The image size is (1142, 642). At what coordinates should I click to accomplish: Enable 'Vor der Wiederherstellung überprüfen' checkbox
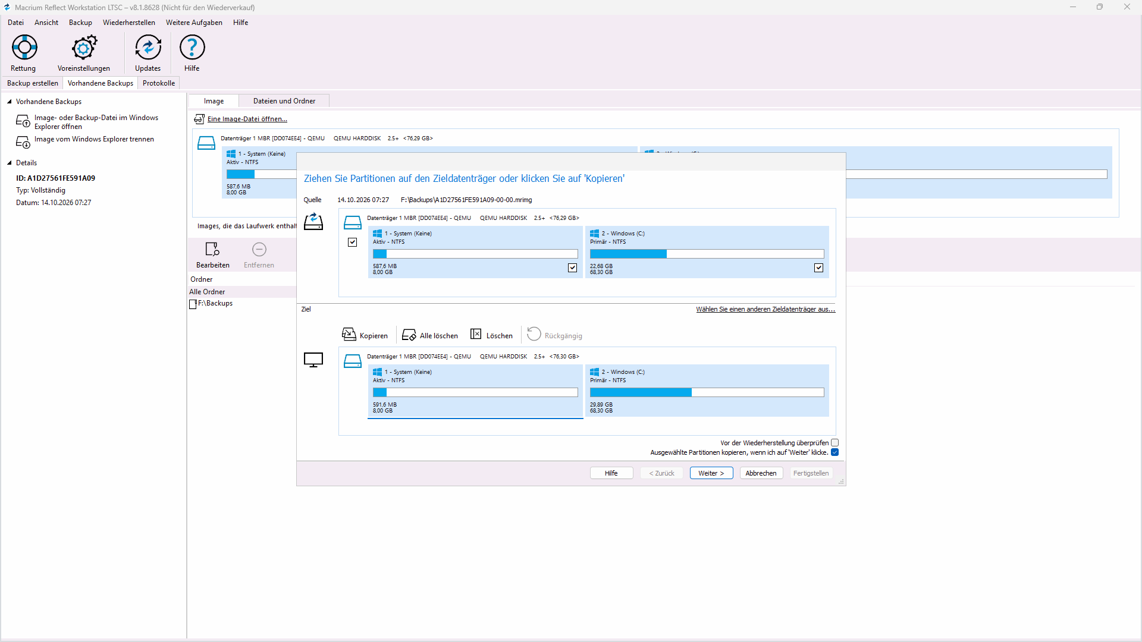pos(835,443)
